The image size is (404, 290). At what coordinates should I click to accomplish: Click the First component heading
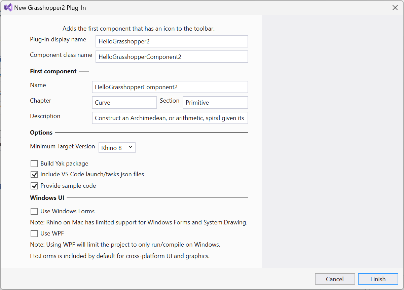53,71
